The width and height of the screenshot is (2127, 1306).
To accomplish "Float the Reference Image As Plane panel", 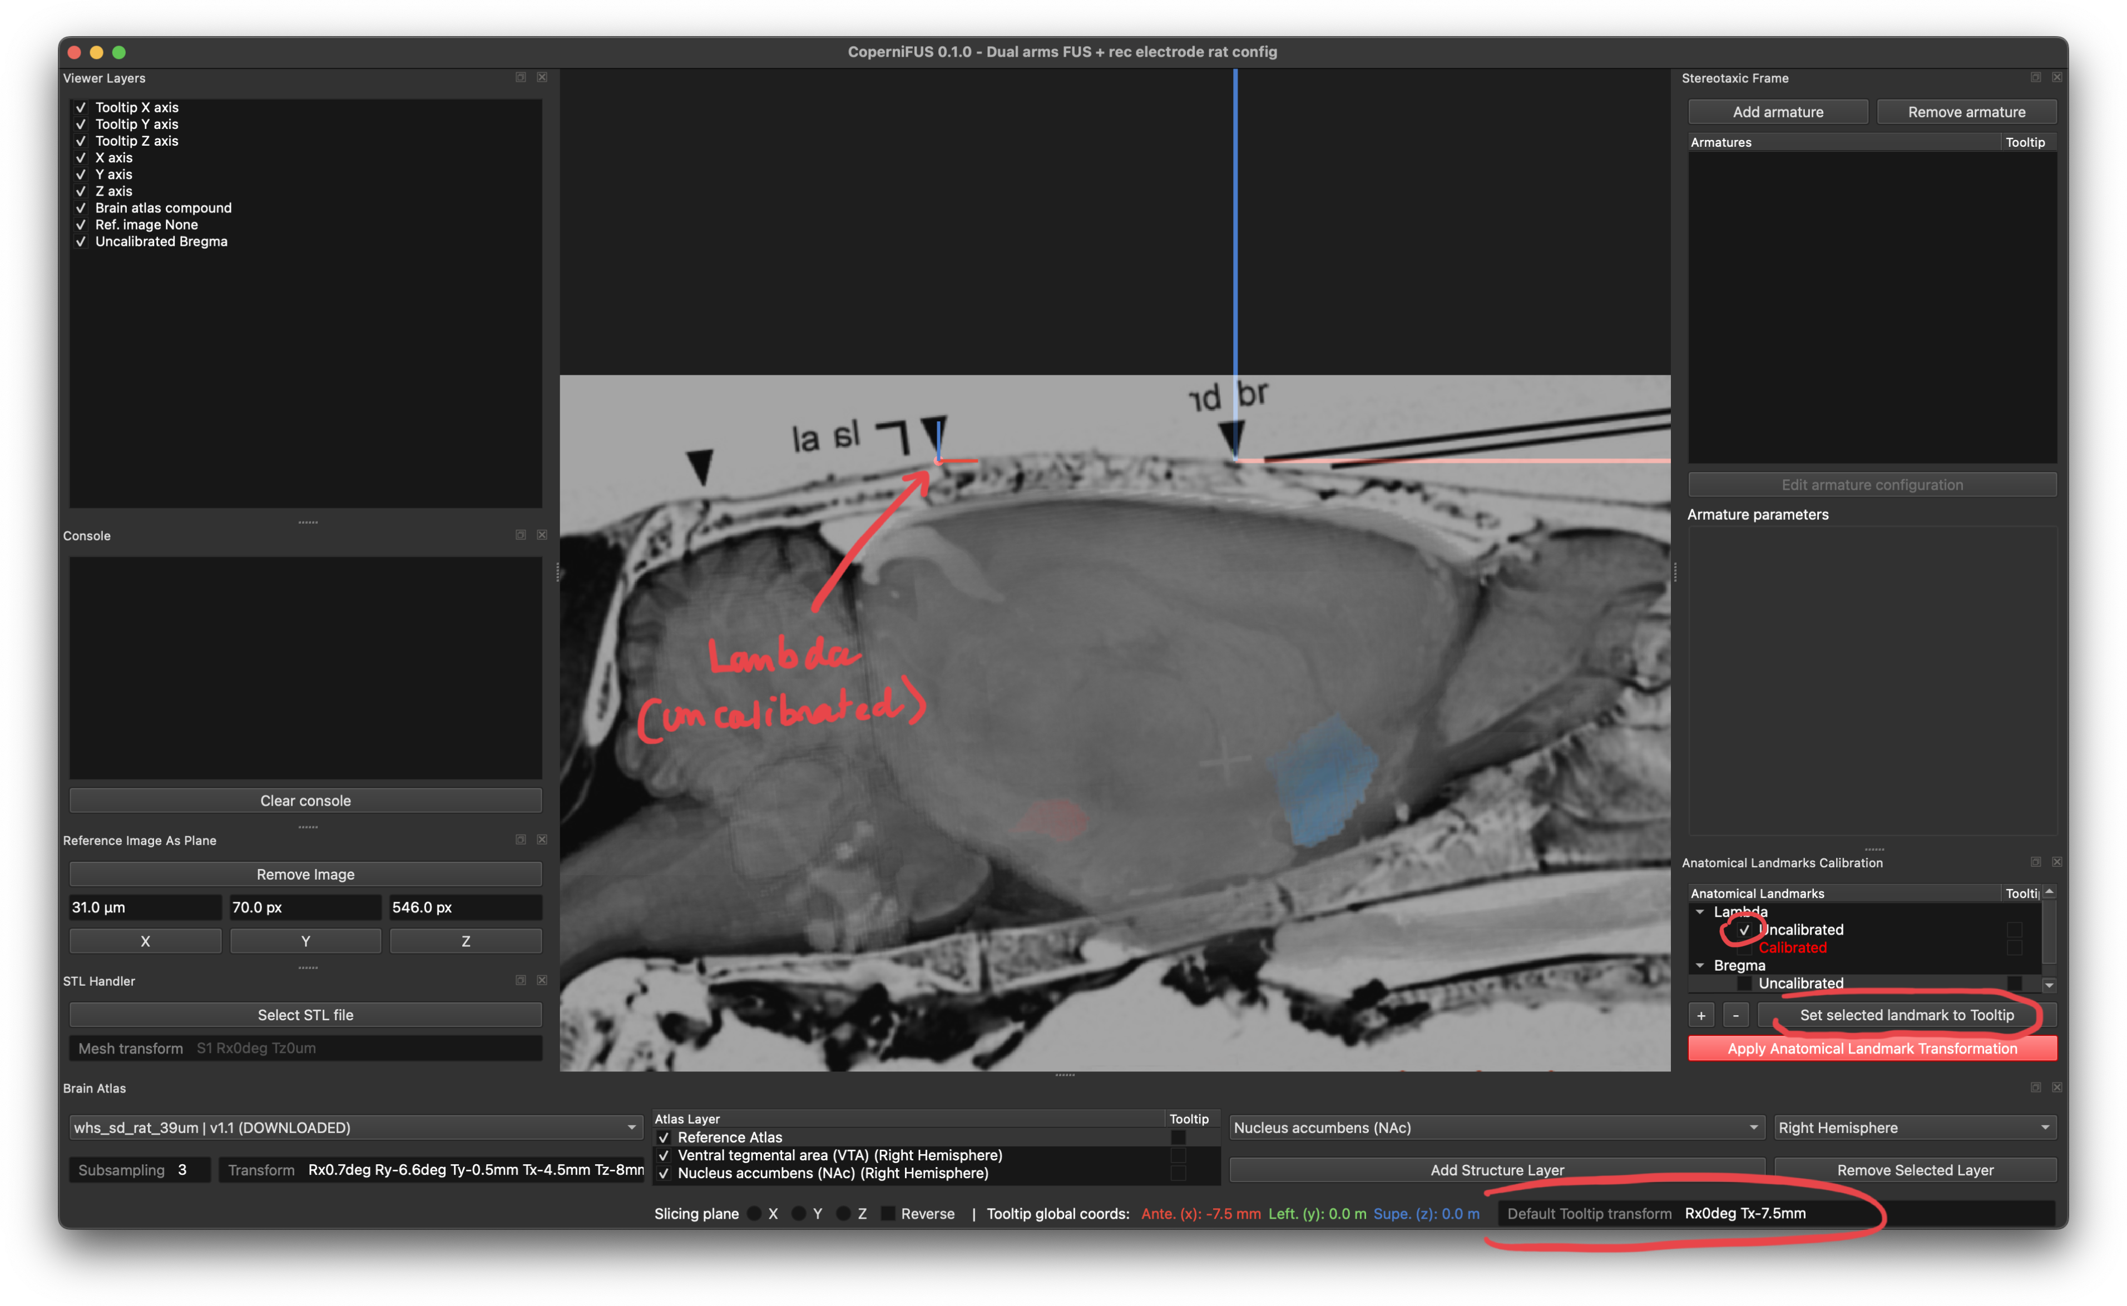I will coord(520,840).
